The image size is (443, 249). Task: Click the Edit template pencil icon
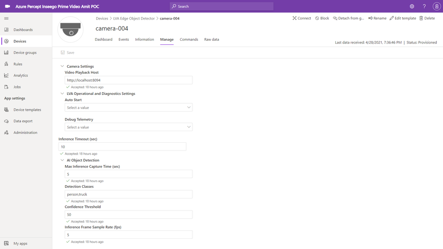click(392, 18)
